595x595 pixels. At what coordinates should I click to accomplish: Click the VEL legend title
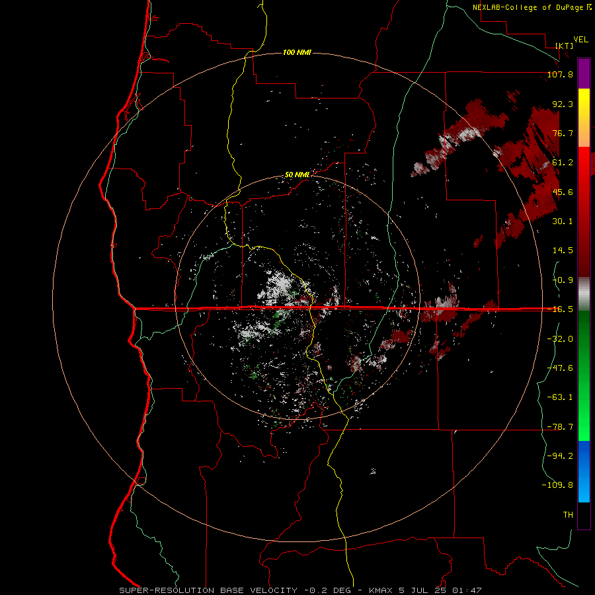[x=580, y=40]
